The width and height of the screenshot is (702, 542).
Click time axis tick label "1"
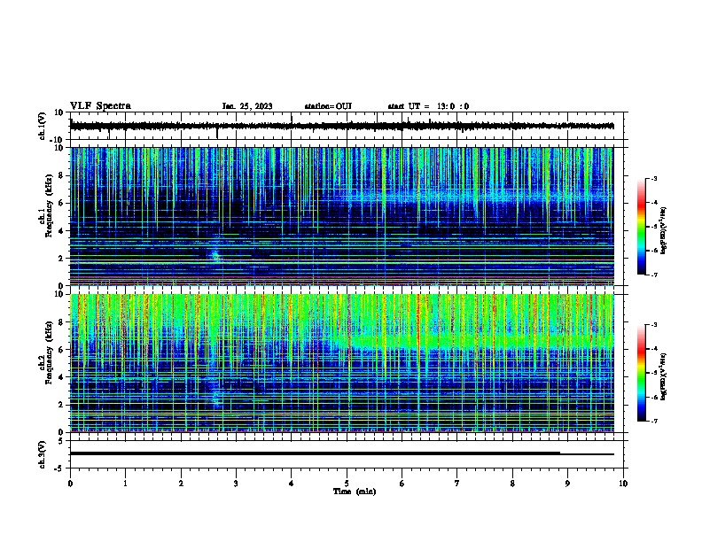coord(125,484)
